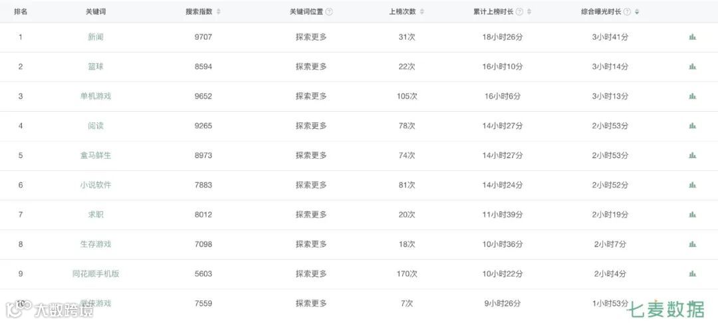Open the keyword link 小说软件
This screenshot has width=718, height=323.
click(x=96, y=185)
